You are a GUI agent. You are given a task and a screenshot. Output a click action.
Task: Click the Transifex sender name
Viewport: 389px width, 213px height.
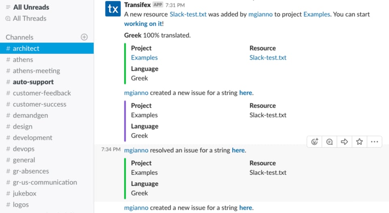pyautogui.click(x=137, y=5)
